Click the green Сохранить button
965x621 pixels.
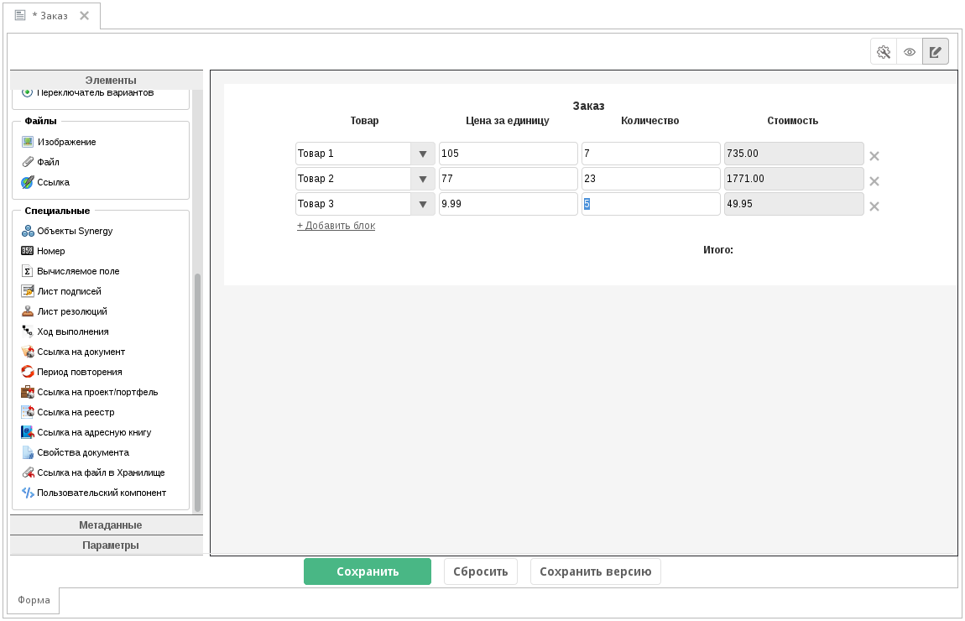pyautogui.click(x=368, y=571)
